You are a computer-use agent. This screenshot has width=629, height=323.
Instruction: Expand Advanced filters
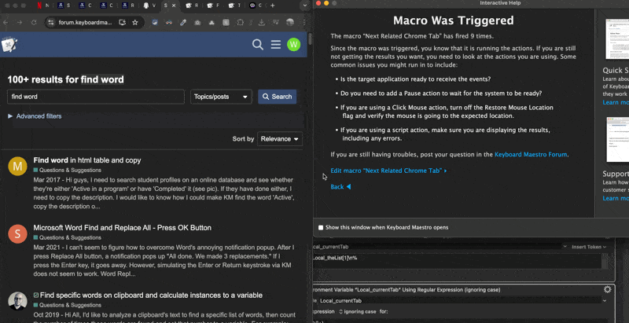pos(35,116)
